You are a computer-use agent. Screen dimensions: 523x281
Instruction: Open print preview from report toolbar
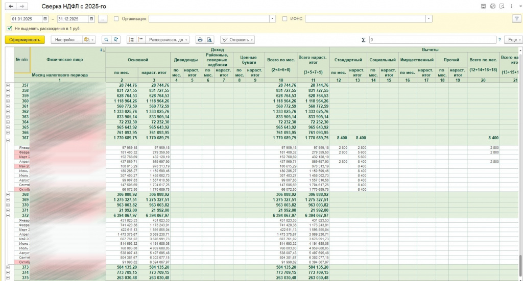(209, 40)
